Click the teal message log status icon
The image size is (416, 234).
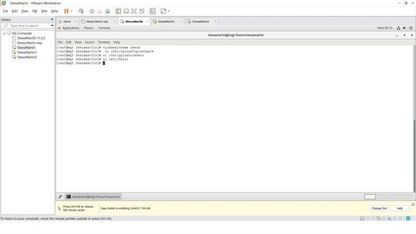408,218
